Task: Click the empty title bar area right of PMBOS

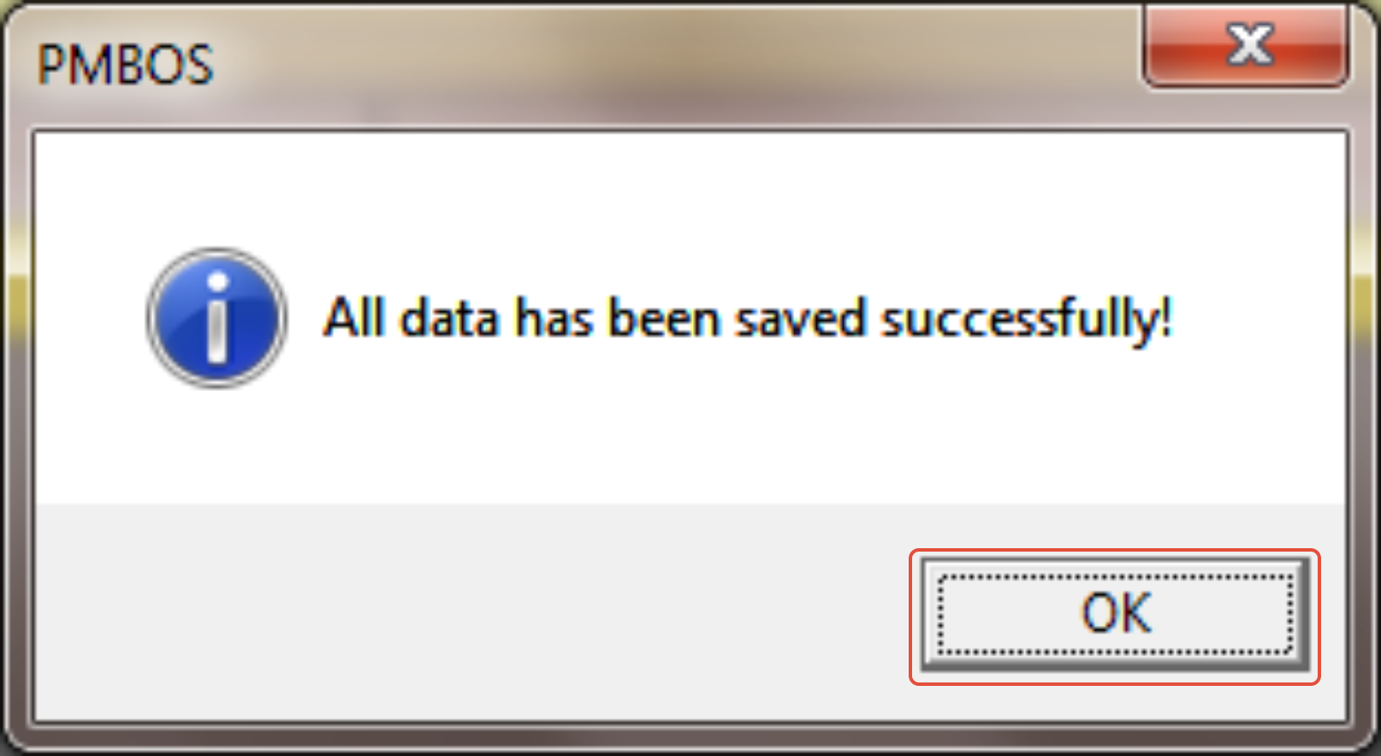Action: coord(676,64)
